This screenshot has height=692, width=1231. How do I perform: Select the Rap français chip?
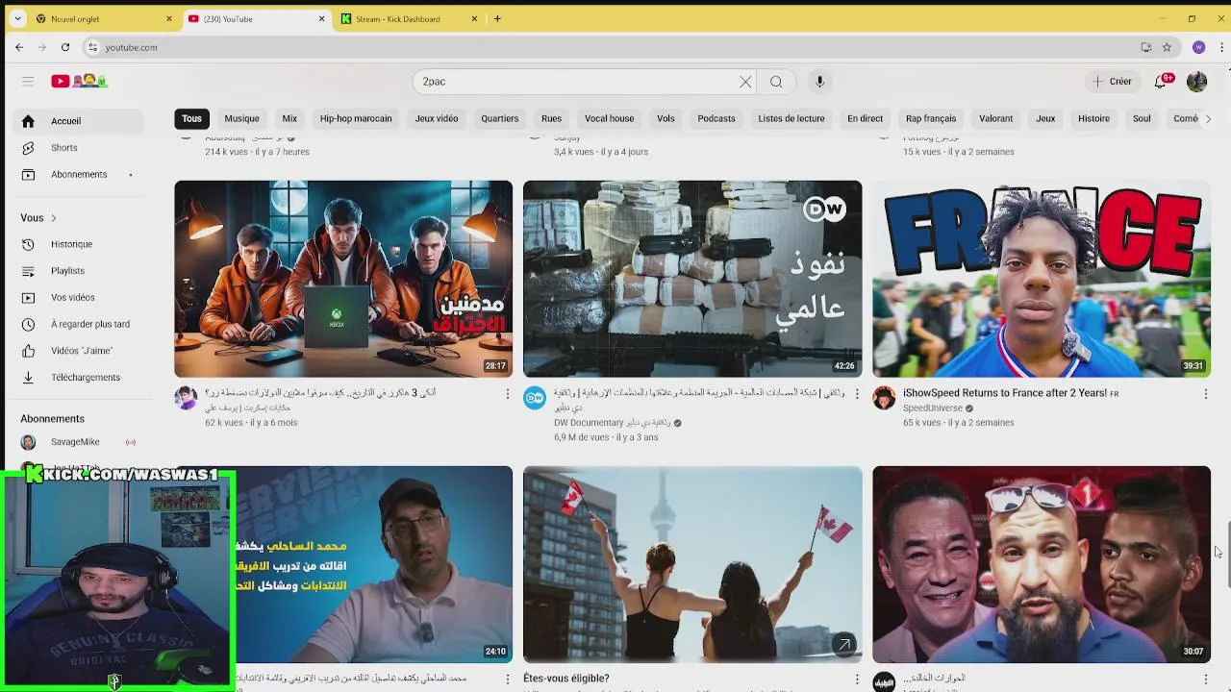(x=931, y=119)
